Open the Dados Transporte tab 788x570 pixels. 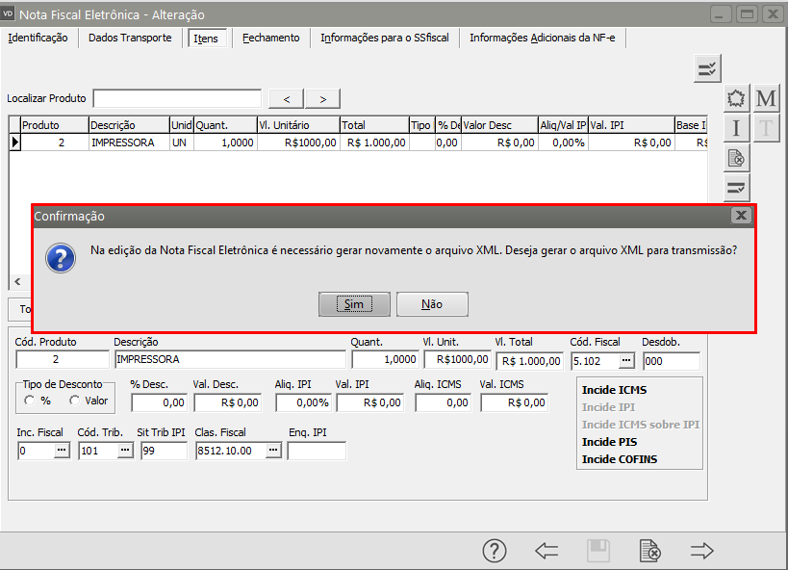click(130, 38)
